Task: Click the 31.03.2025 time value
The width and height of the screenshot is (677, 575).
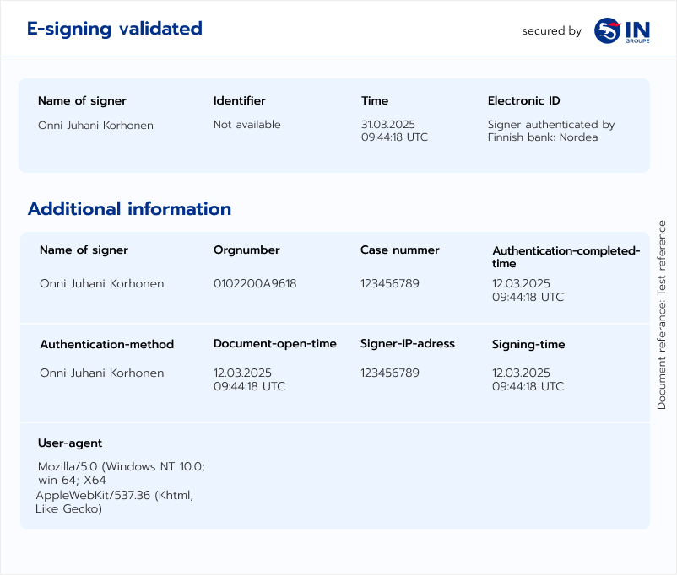Action: (394, 131)
